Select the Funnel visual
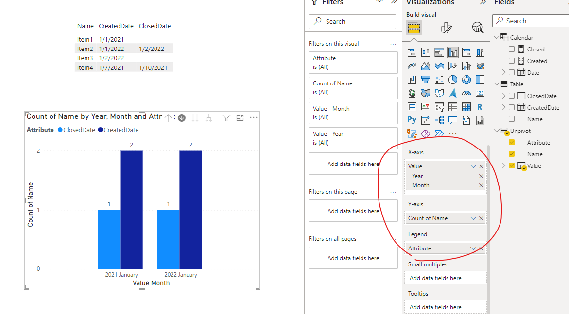Screen dimensions: 569x314 click(x=425, y=80)
